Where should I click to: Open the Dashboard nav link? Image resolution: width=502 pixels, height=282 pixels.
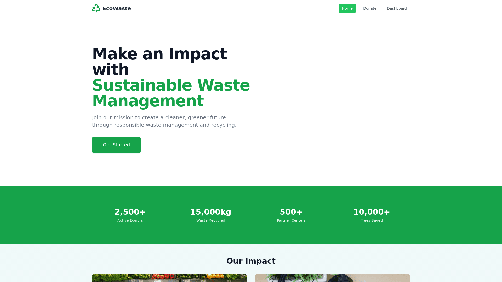tap(396, 8)
